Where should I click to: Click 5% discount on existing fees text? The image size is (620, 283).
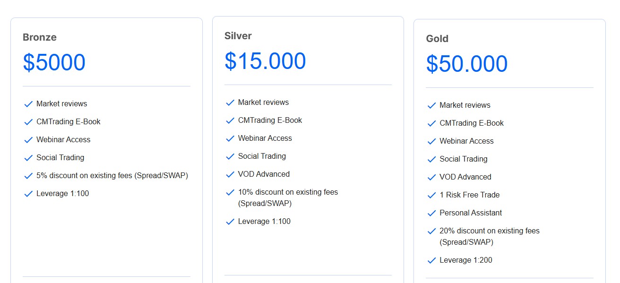click(x=112, y=175)
